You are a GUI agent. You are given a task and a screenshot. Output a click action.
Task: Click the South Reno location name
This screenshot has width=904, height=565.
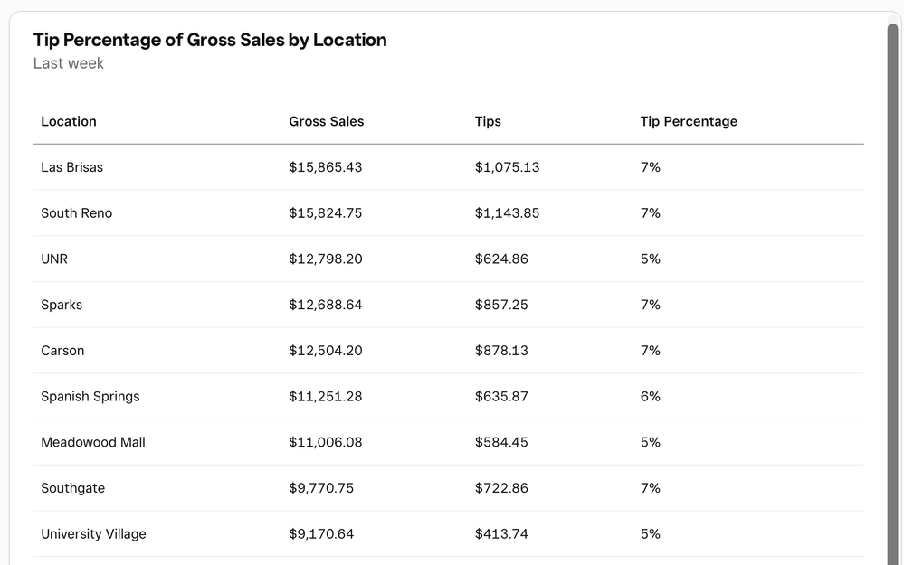click(77, 213)
